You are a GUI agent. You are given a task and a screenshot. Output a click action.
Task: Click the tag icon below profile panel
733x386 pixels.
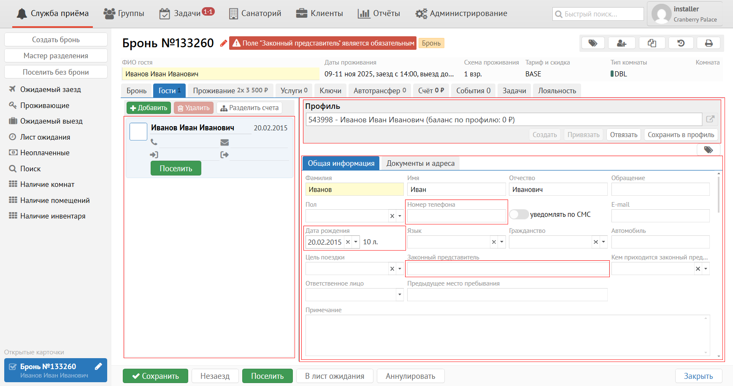[x=708, y=150]
